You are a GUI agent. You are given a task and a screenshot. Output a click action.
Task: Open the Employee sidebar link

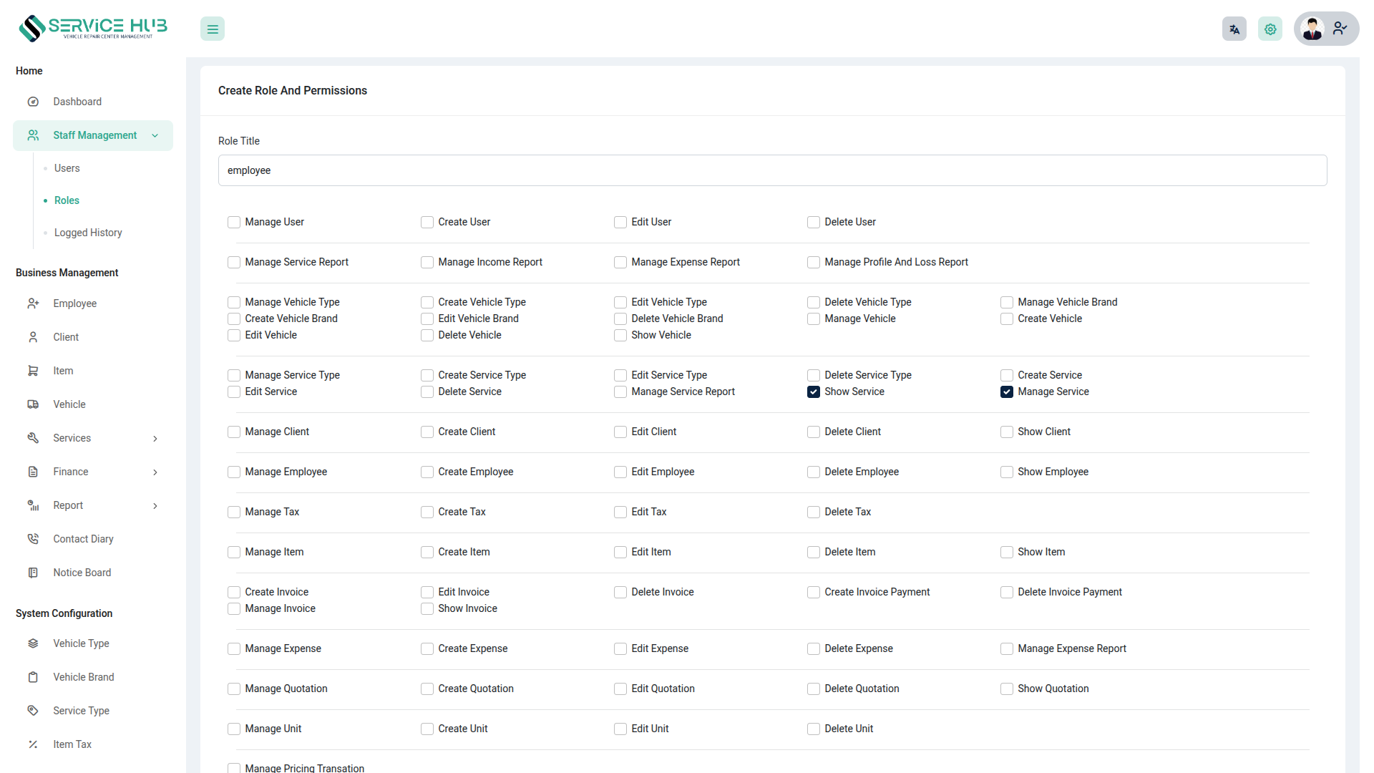click(74, 303)
